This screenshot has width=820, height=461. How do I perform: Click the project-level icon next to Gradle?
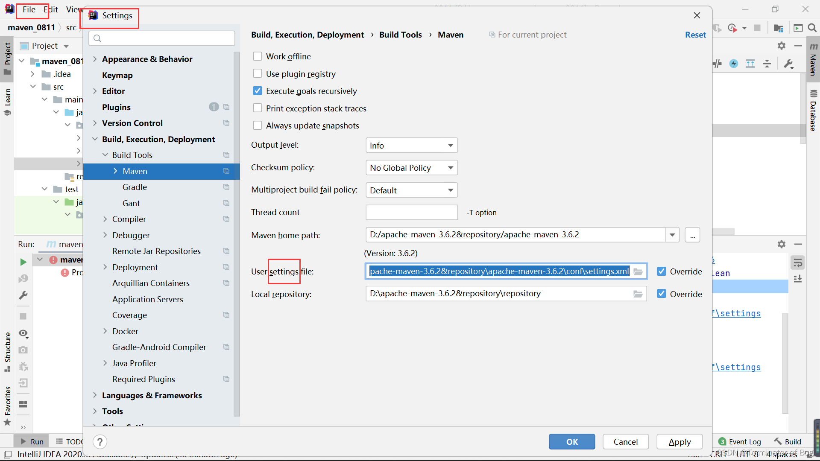pos(226,187)
